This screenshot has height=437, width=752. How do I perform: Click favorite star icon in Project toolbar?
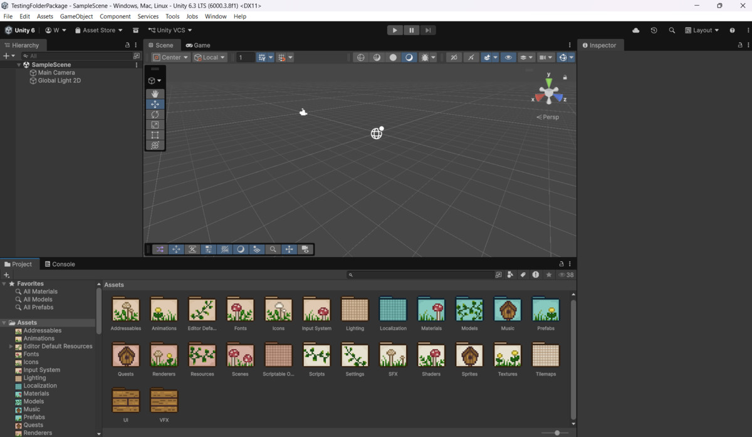pyautogui.click(x=549, y=275)
